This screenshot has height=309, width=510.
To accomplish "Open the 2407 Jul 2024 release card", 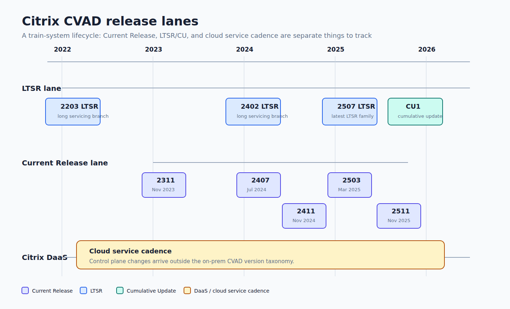I will pos(259,185).
